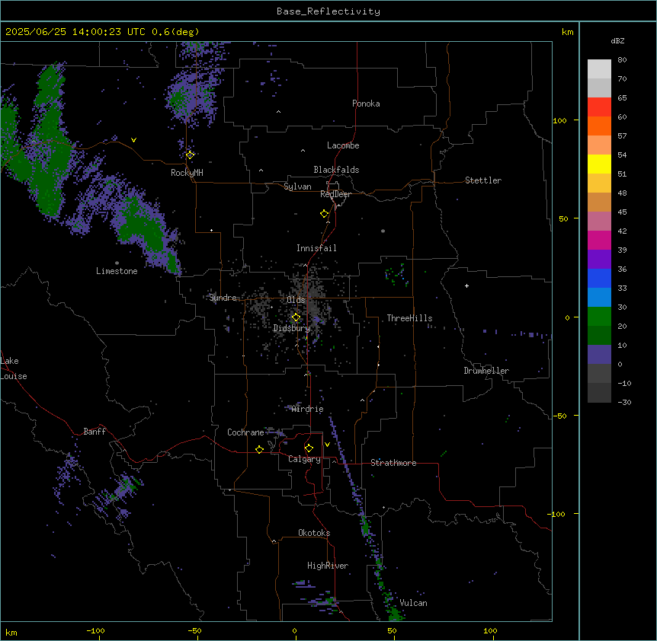This screenshot has height=641, width=657.
Task: Select the bright green swatch below 30
Action: tap(599, 317)
